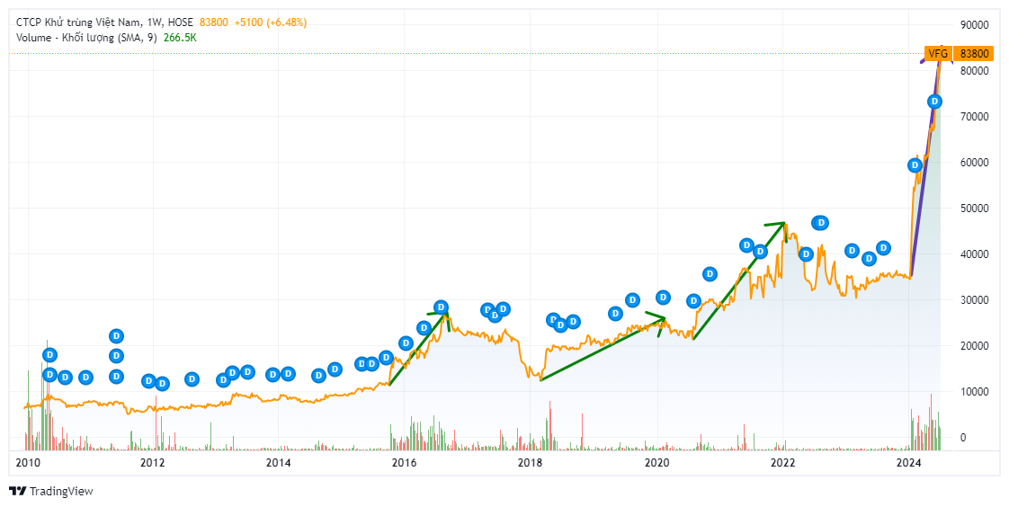This screenshot has width=1009, height=507.
Task: Click the green trend arrow from 2018 to 2020
Action: (x=601, y=349)
